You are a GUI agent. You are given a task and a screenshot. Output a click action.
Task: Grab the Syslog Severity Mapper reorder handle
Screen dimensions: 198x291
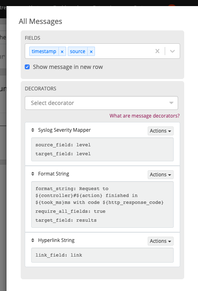click(33, 130)
